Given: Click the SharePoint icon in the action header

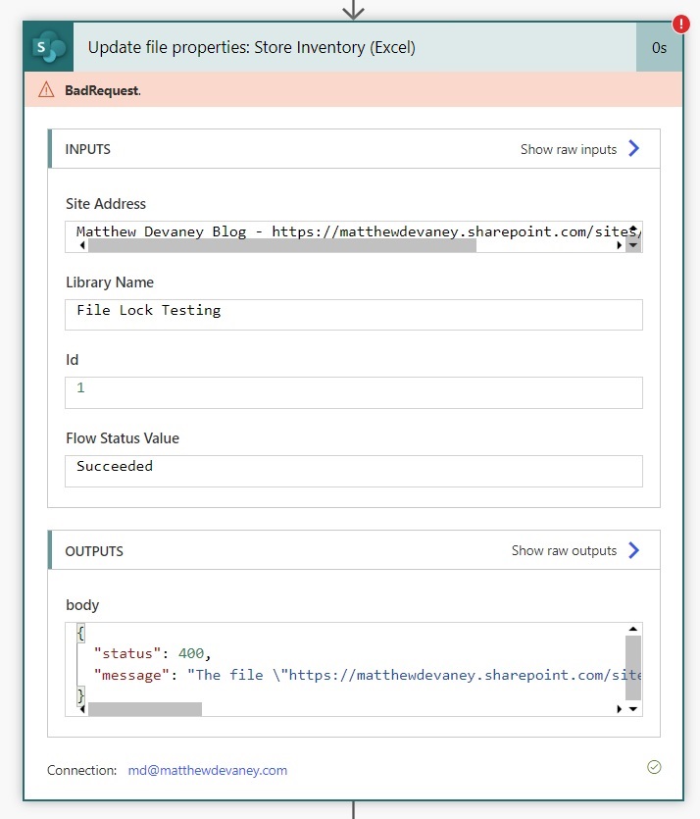Looking at the screenshot, I should (x=48, y=47).
